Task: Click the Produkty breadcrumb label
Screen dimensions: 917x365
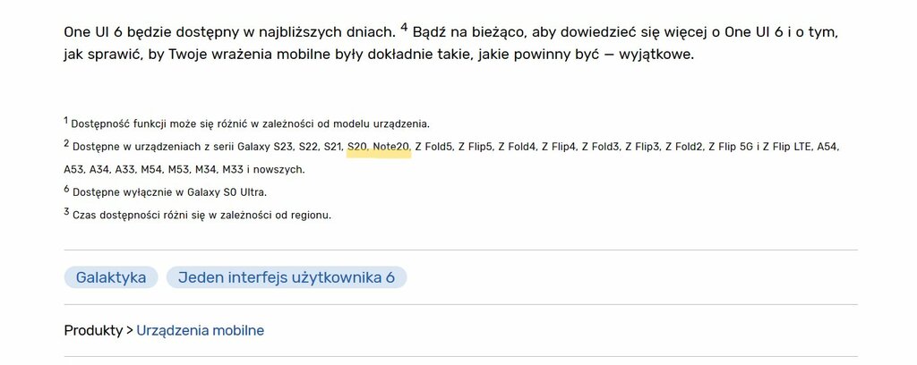Action: (x=93, y=330)
